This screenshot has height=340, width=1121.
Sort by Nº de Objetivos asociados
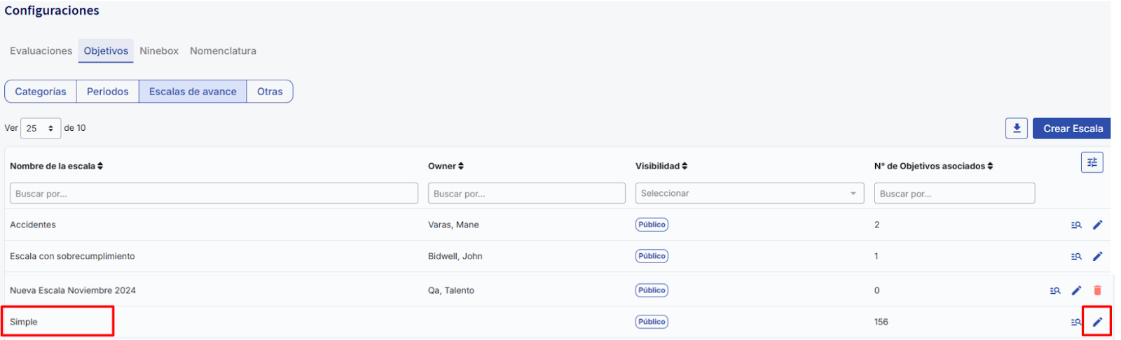point(933,166)
